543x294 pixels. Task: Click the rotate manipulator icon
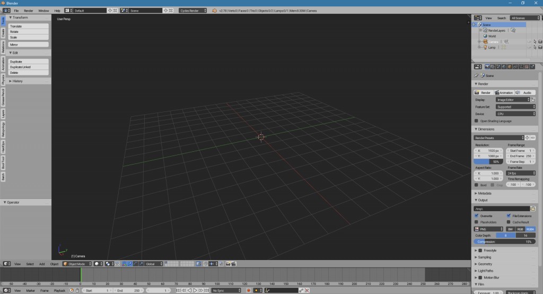[135, 264]
